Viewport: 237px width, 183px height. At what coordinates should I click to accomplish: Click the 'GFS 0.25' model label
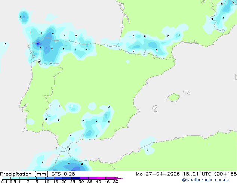click(x=63, y=174)
